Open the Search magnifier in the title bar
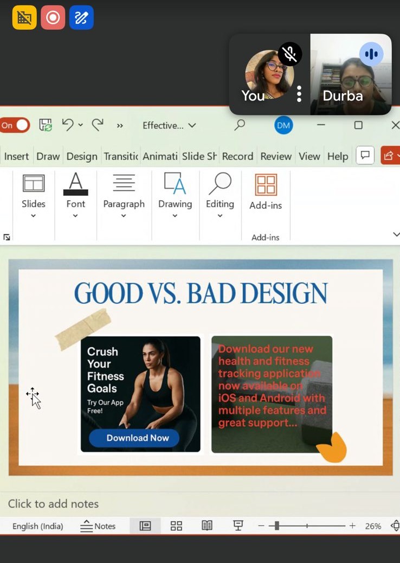Screen dimensions: 400x563 240,125
